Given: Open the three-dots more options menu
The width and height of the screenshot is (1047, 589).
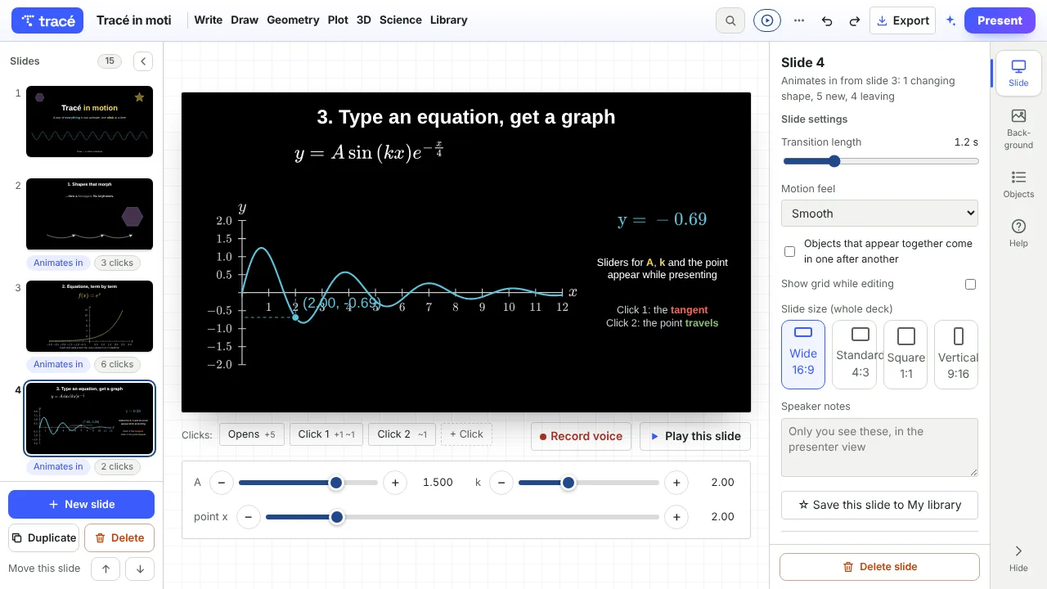Looking at the screenshot, I should pos(799,20).
